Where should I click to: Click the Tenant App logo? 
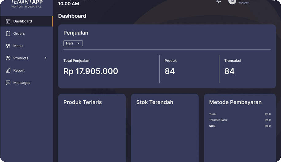pos(27,4)
